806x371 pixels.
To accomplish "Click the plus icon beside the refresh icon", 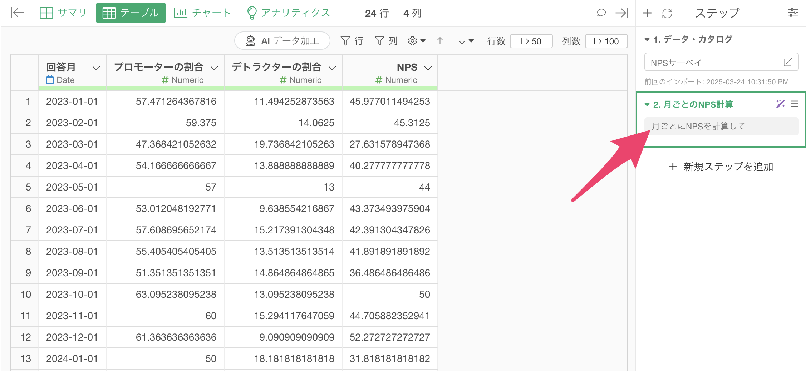I will [x=647, y=13].
